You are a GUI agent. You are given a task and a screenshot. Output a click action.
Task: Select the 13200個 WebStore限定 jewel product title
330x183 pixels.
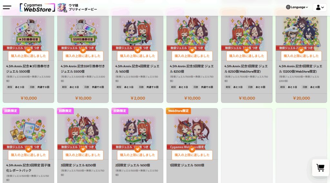pos(301,69)
